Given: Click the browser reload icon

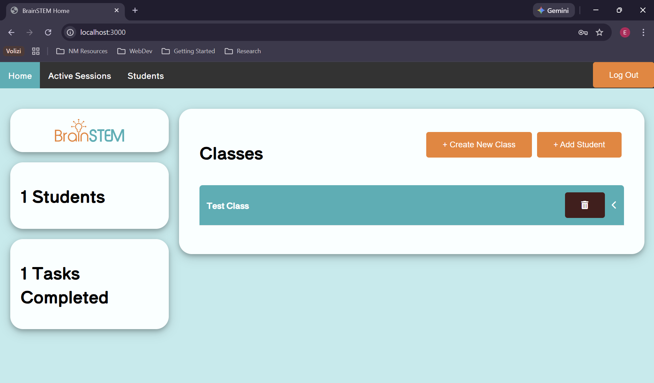Looking at the screenshot, I should 48,32.
